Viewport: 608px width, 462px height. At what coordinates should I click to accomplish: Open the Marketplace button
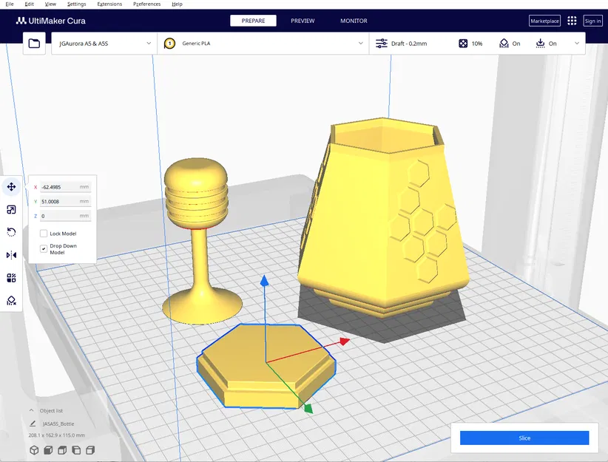544,21
